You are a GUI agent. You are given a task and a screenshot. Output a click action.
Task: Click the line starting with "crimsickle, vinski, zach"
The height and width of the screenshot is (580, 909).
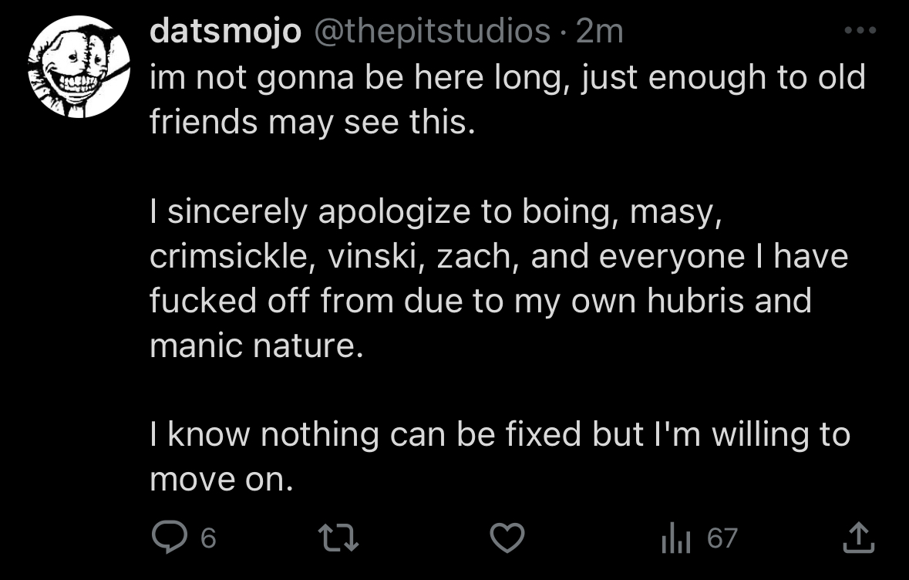tap(498, 257)
